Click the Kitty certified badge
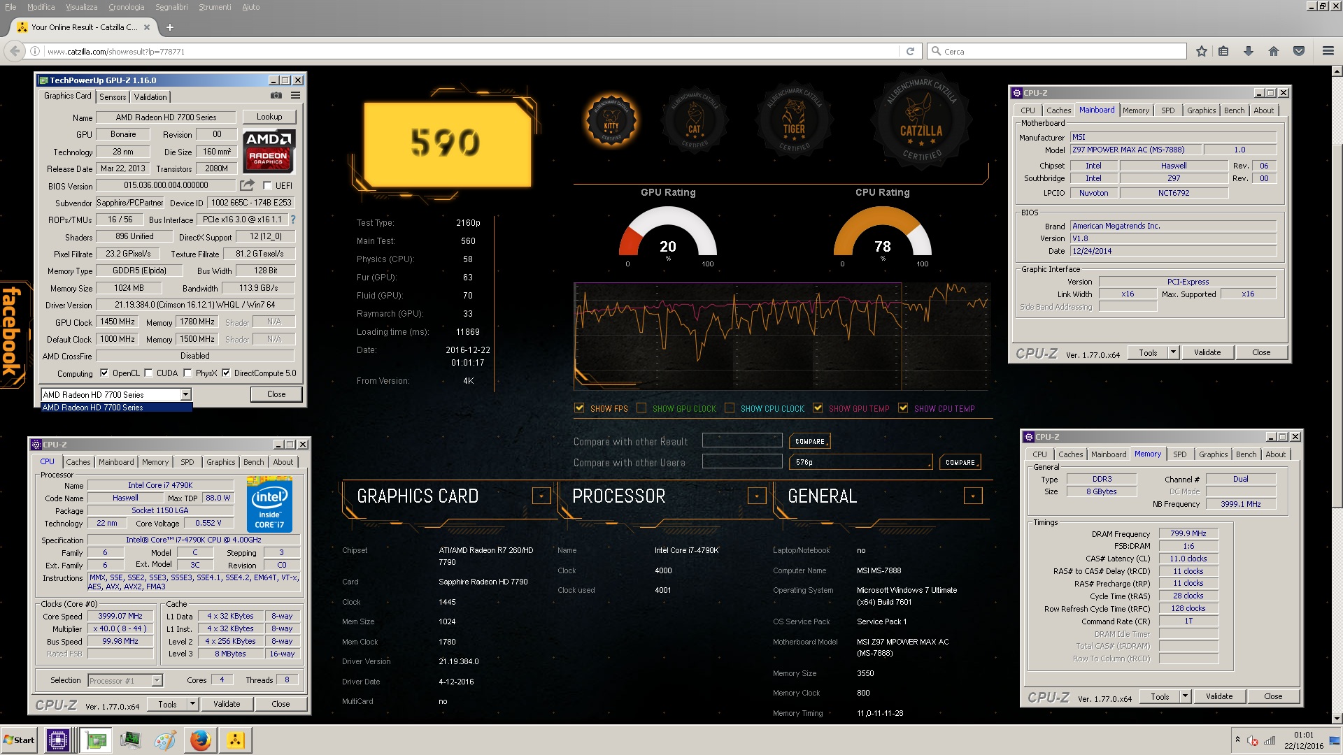The height and width of the screenshot is (755, 1343). click(611, 122)
